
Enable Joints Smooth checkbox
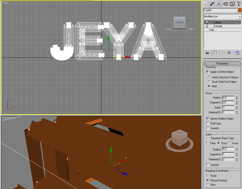pos(208,165)
